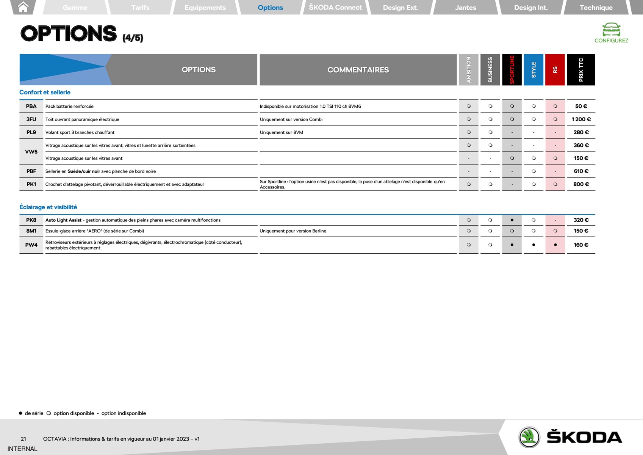Screen dimensions: 643x455
Task: Select the Options tab
Action: coord(270,8)
